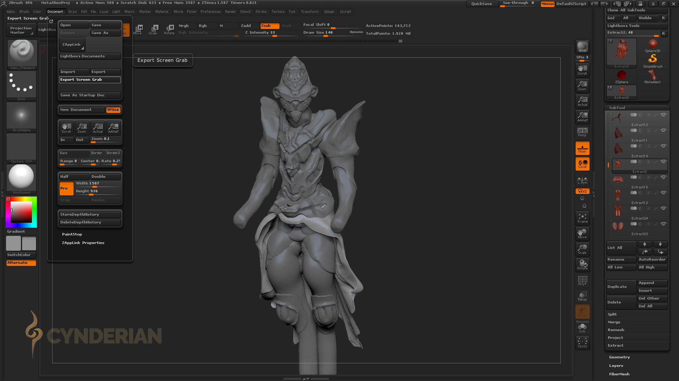Open the Stroke menu

click(261, 12)
